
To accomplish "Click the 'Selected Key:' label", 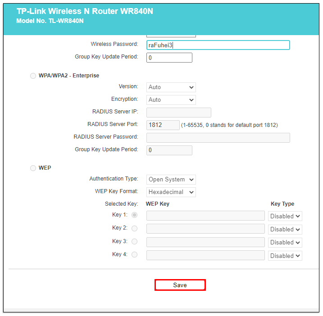I will 121,204.
